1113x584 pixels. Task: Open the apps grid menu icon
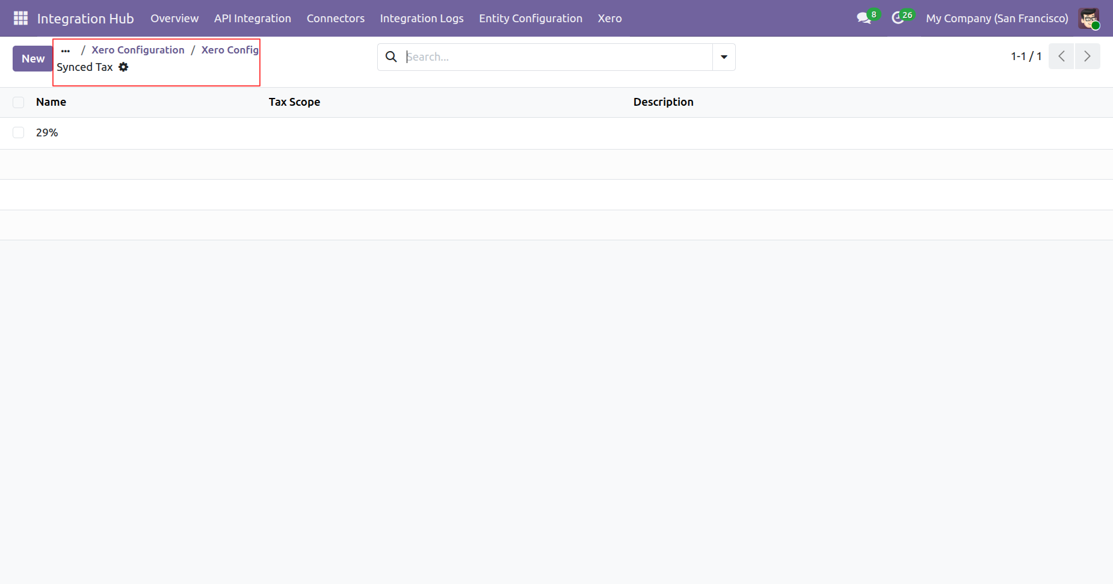20,18
